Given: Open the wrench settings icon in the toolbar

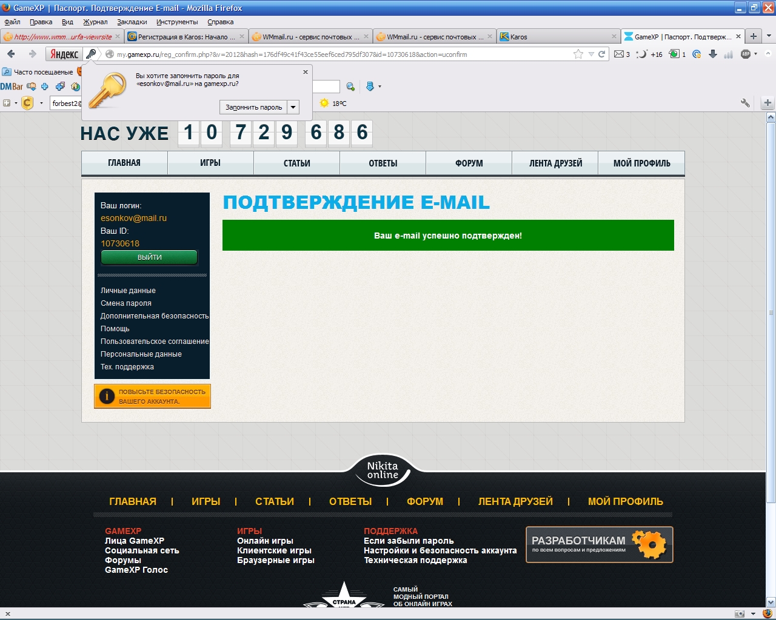Looking at the screenshot, I should (745, 103).
